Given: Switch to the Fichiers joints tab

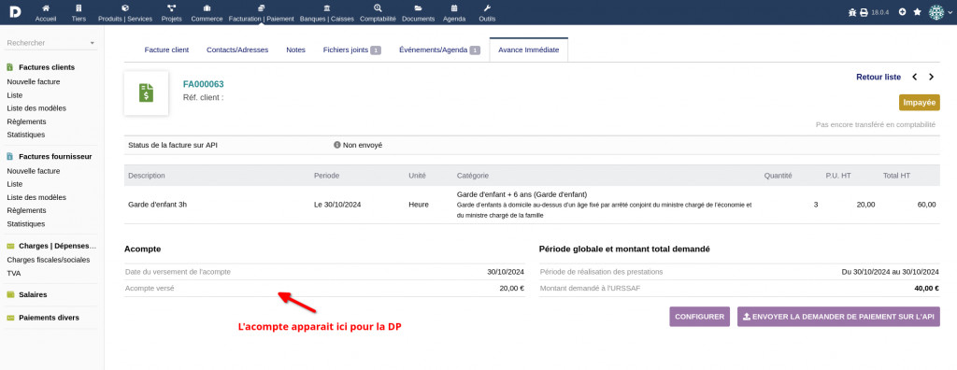Looking at the screenshot, I should 352,50.
